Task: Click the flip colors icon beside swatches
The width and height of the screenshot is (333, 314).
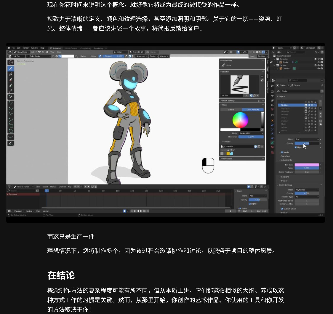Action: [x=262, y=130]
